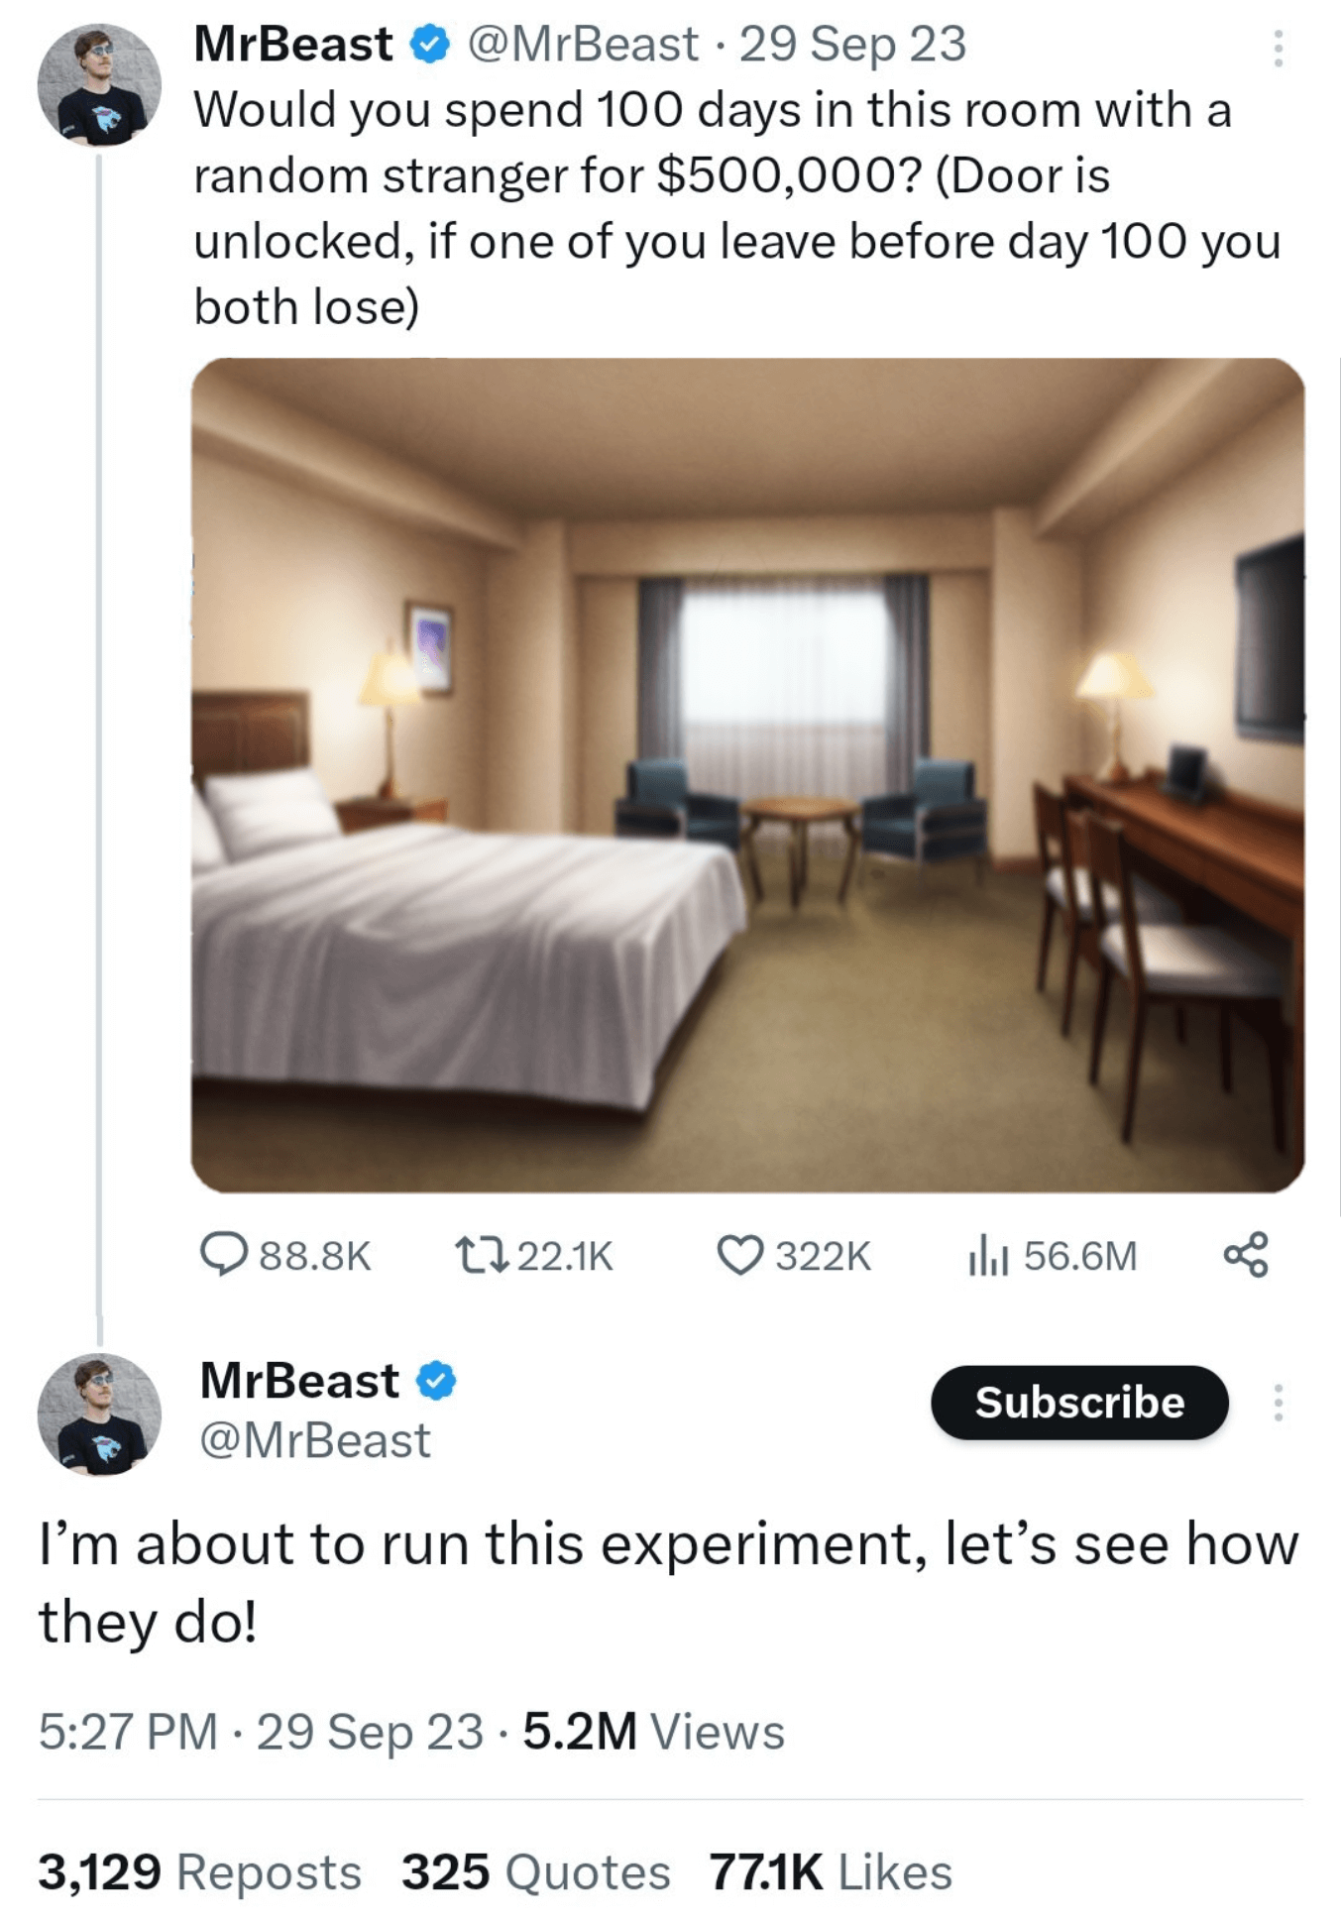Click the 29 Sep 23 date link
This screenshot has width=1341, height=1923.
click(852, 45)
